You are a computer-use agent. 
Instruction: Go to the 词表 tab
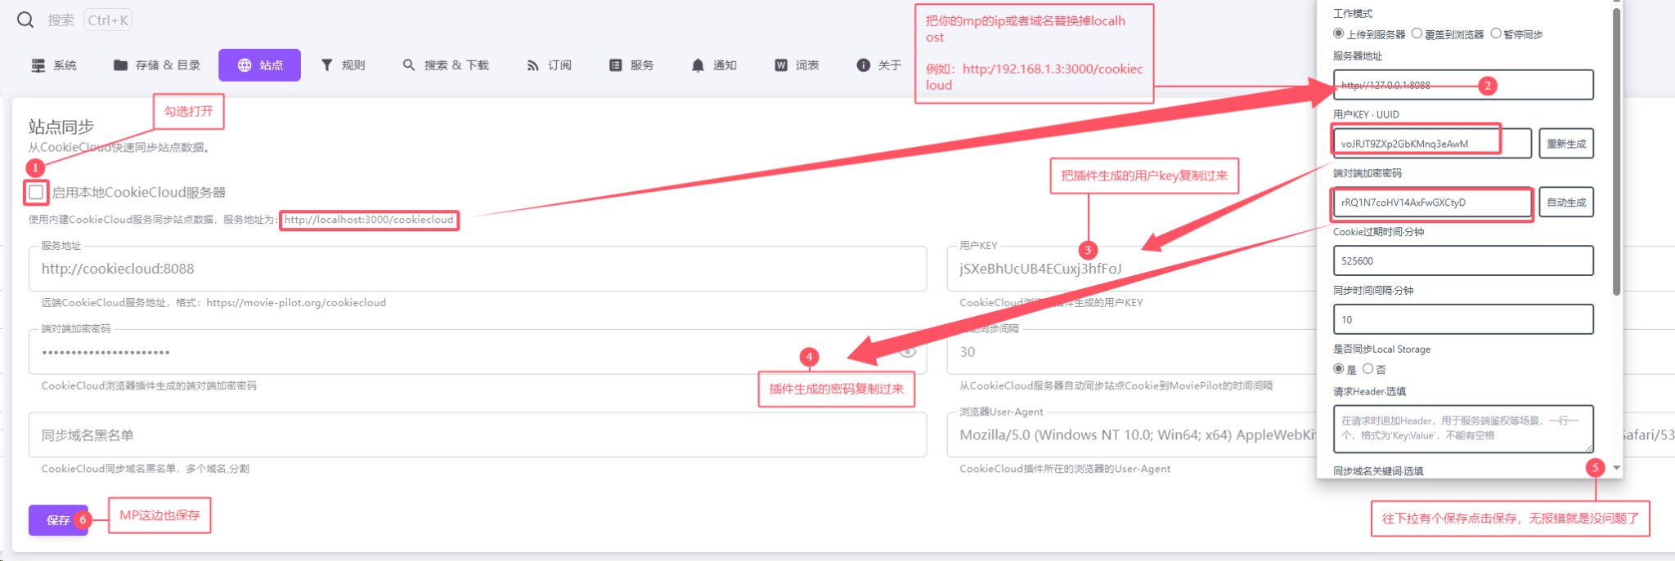797,65
